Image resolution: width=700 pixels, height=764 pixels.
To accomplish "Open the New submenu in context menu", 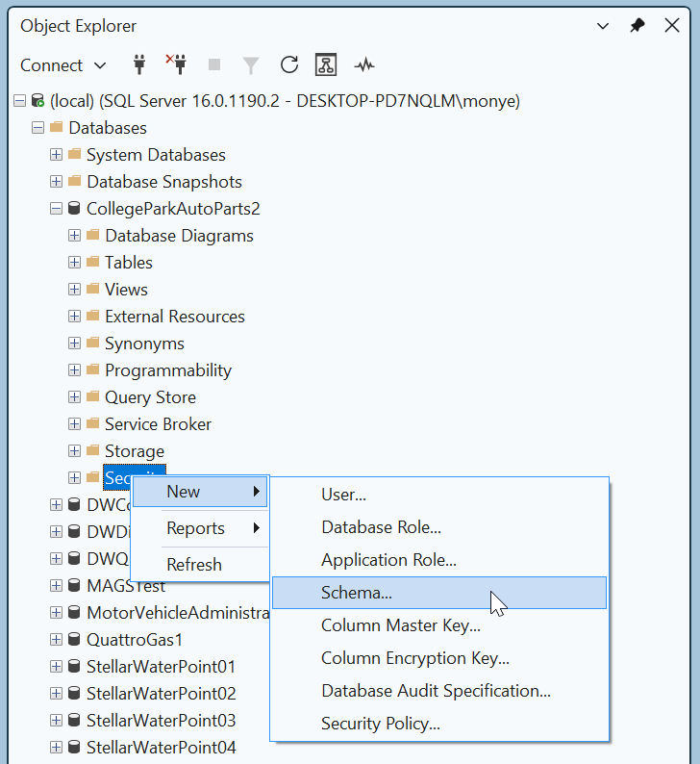I will coord(200,492).
